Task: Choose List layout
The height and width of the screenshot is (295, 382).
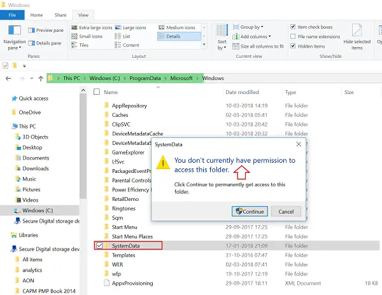Action: (x=122, y=36)
